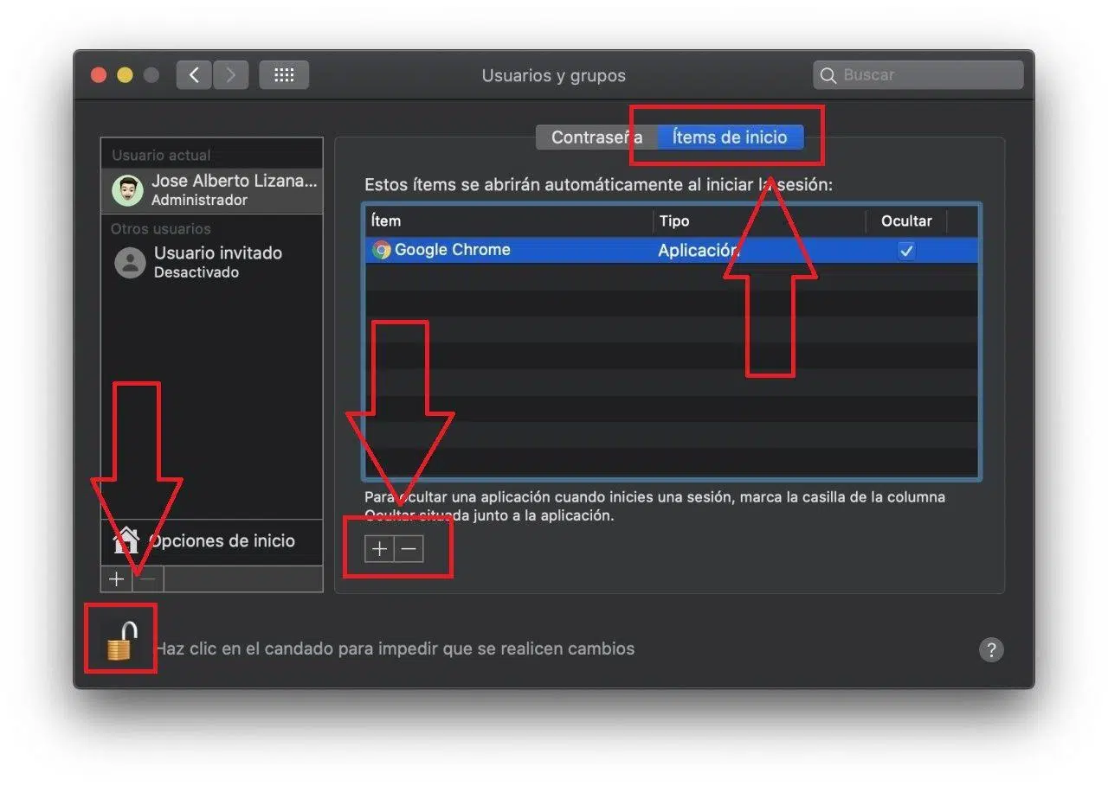Select the Ítems de inicio tab
The width and height of the screenshot is (1108, 786).
[x=730, y=137]
